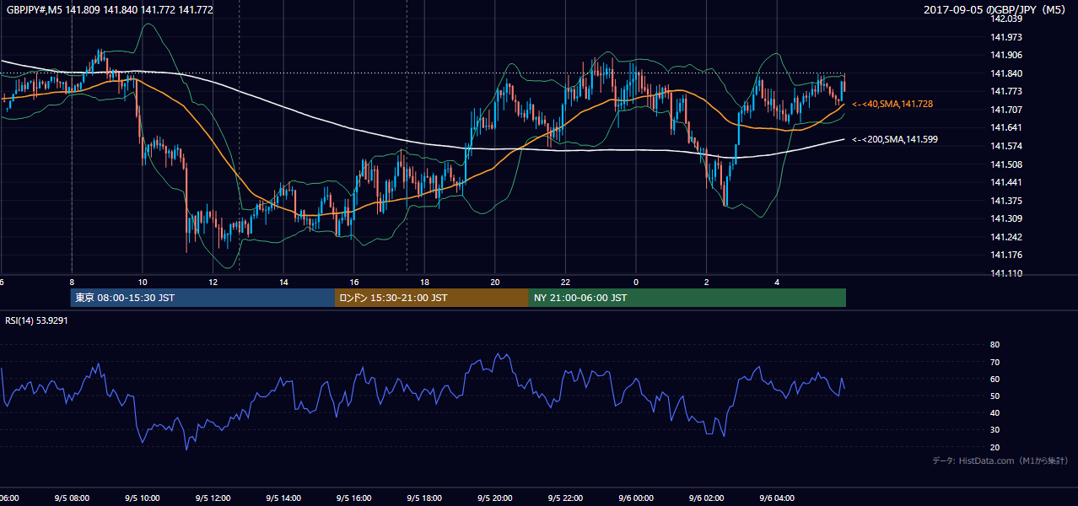The image size is (1078, 506).
Task: Click the 9/5 12:00 time axis label
Action: pos(213,498)
